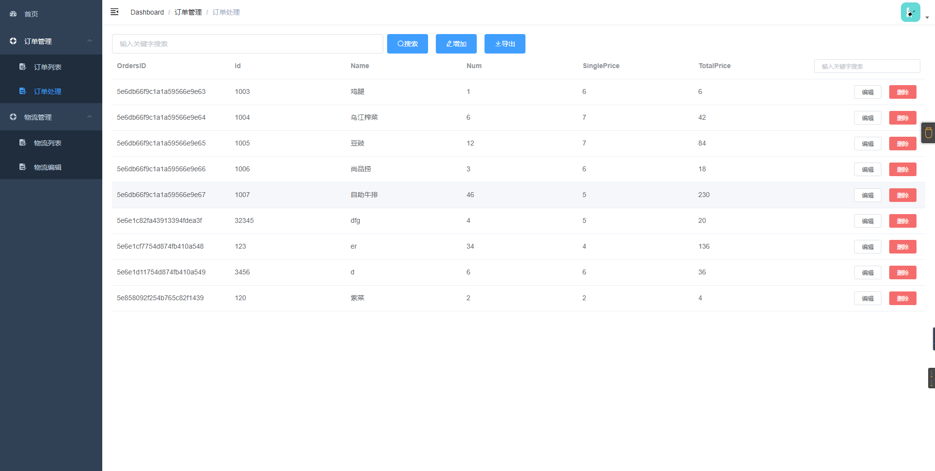Viewport: 935px width, 471px height.
Task: Click the total price value 230
Action: [704, 195]
